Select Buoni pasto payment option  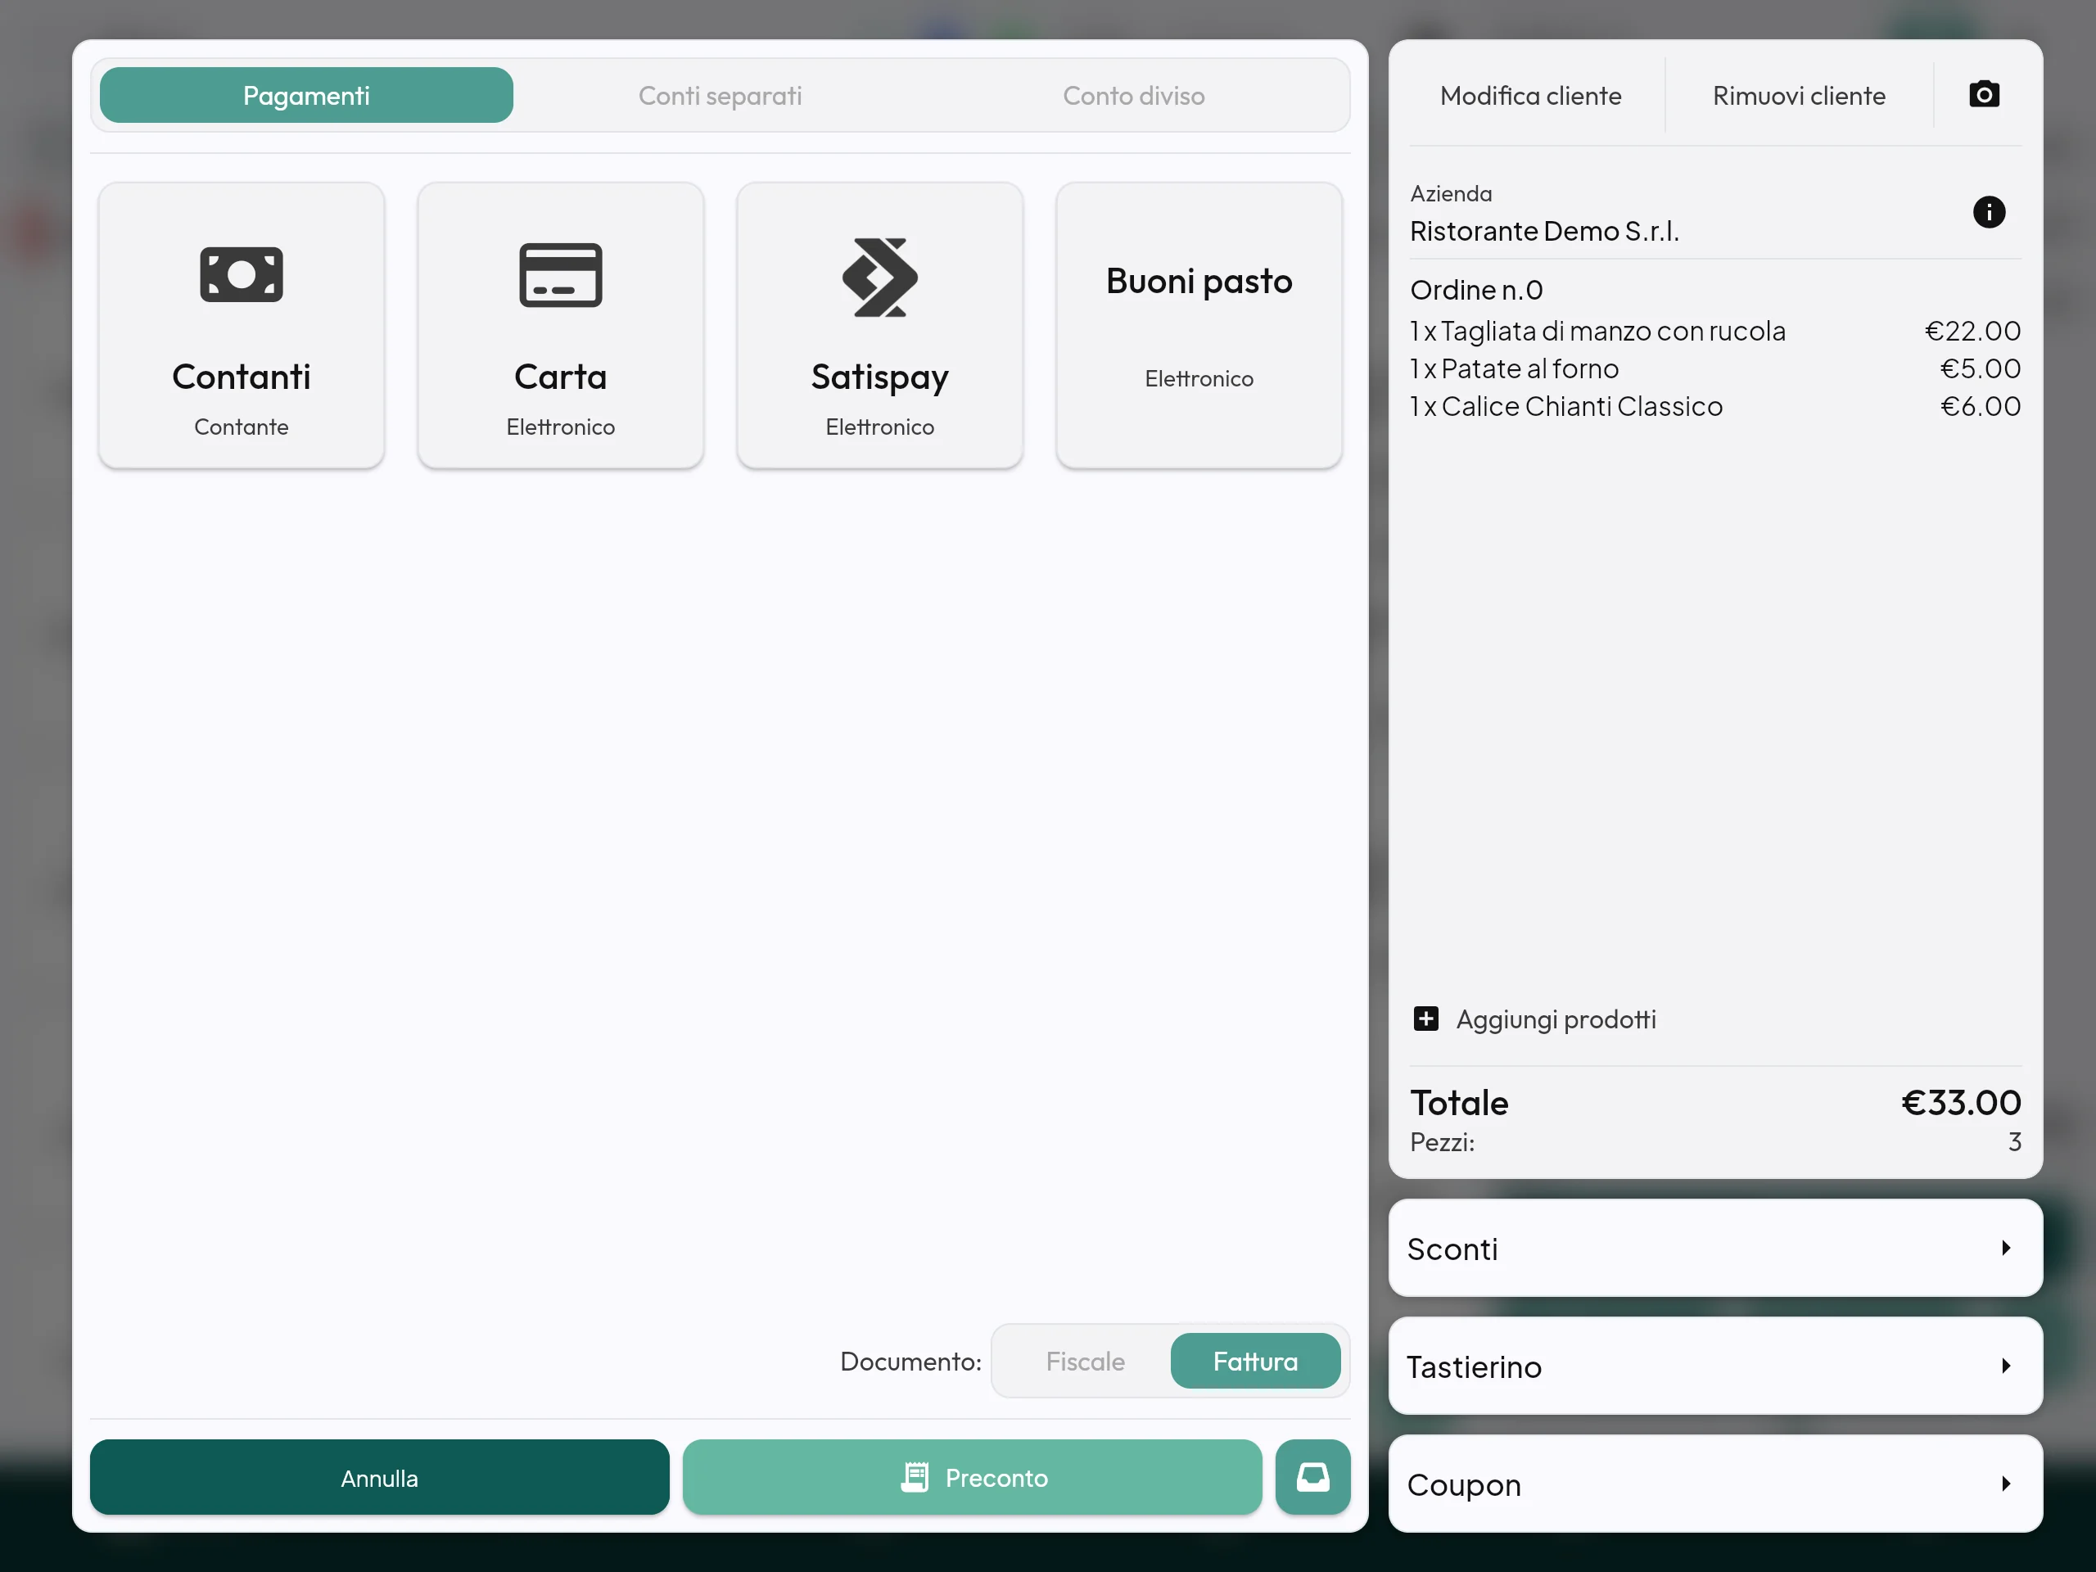[1199, 325]
